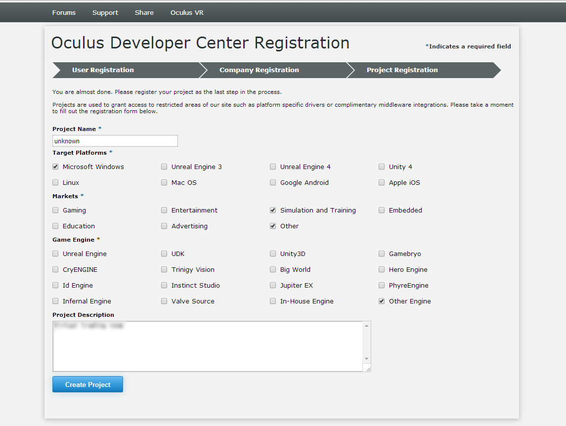Viewport: 566px width, 426px height.
Task: Check Google Android platform
Action: [273, 183]
